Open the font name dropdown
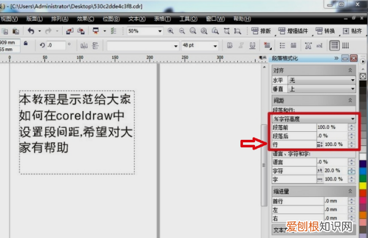The height and width of the screenshot is (238, 368). pos(175,46)
